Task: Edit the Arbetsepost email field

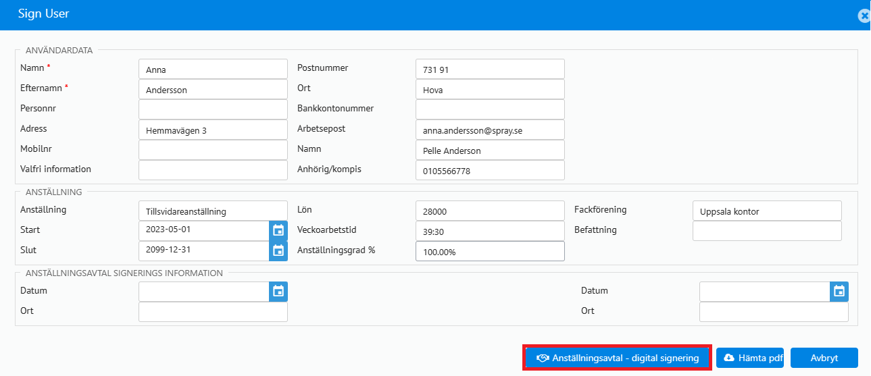Action: pyautogui.click(x=490, y=130)
